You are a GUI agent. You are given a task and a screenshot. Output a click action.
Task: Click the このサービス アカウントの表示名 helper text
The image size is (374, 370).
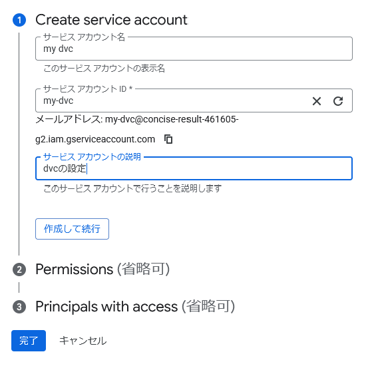point(104,69)
